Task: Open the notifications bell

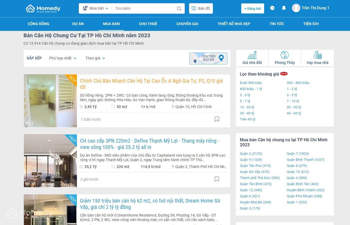Action: 284,8
